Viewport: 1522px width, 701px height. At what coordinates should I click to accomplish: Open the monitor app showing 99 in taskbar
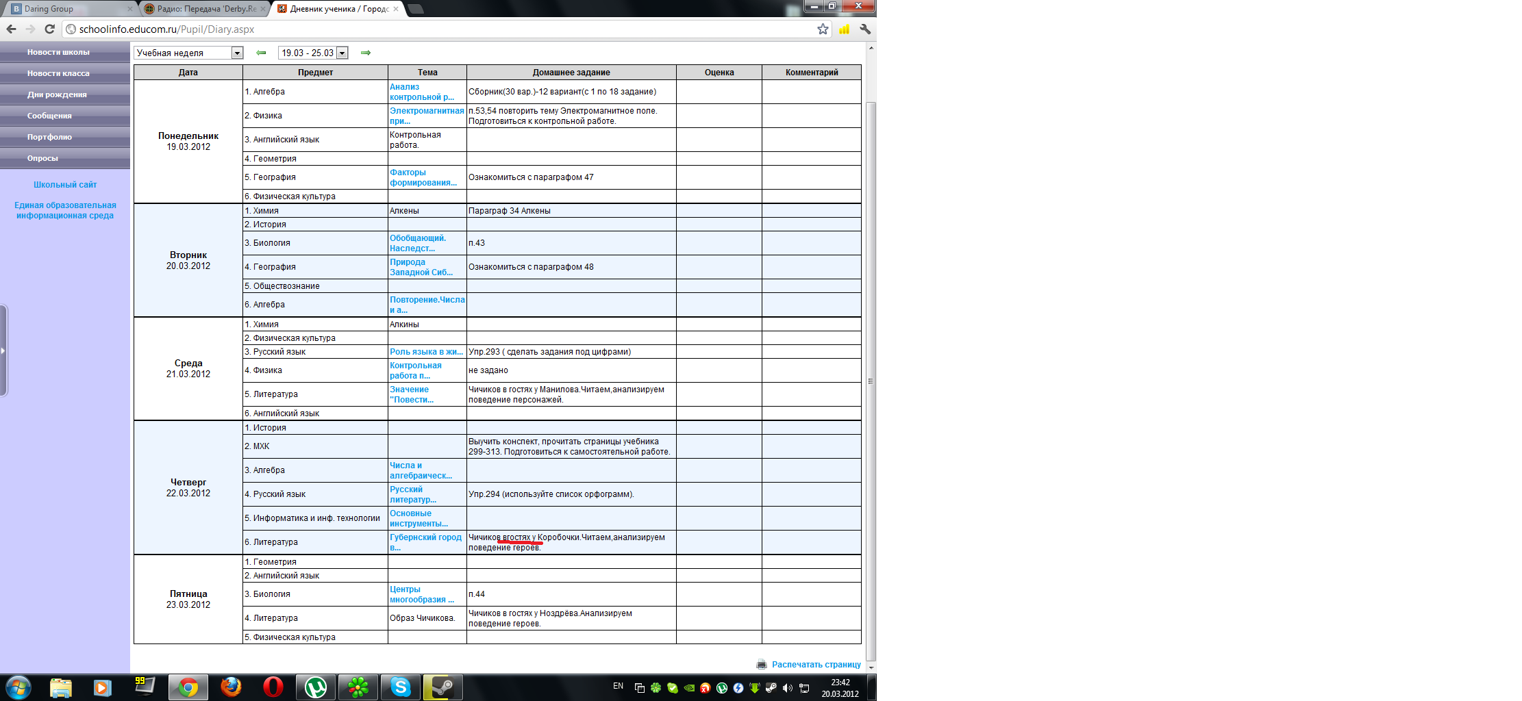[x=145, y=687]
